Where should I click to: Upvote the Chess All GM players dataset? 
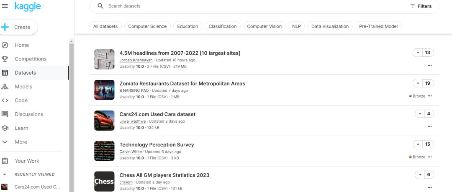[x=420, y=175]
